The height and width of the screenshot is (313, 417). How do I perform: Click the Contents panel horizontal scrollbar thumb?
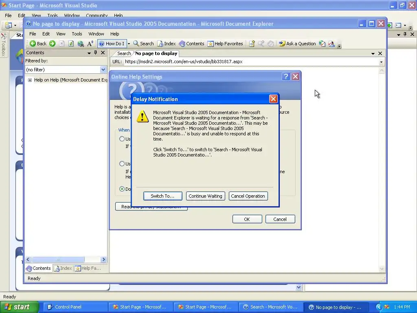pos(58,260)
